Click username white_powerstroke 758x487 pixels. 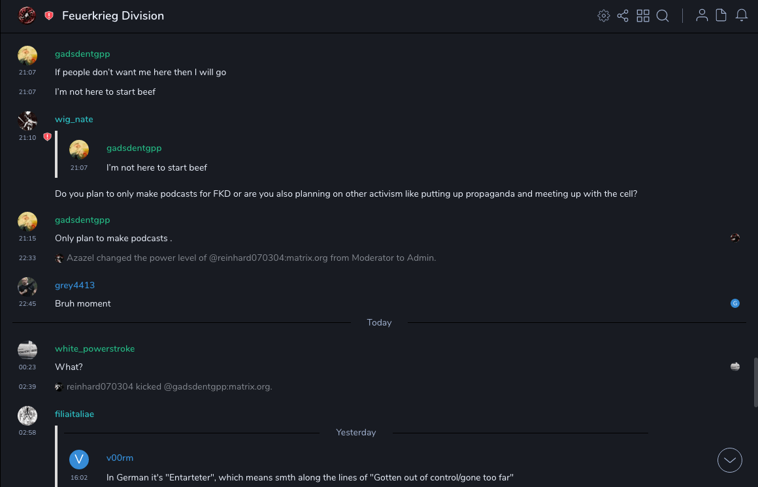(95, 349)
